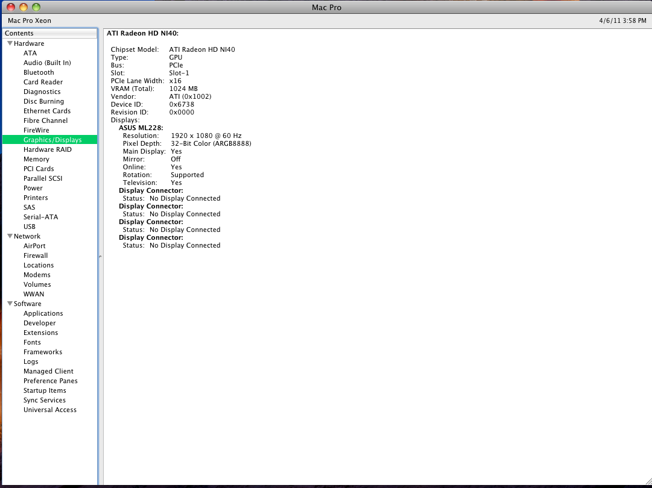
Task: Select Frameworks entry
Action: [x=43, y=352]
